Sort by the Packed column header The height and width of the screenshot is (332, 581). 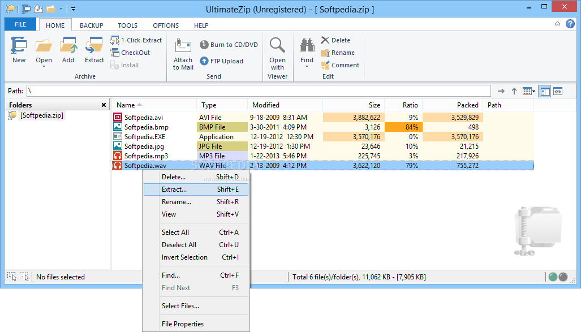[x=453, y=105]
